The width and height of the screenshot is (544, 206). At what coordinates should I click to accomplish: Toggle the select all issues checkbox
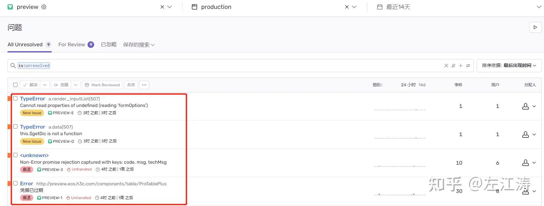point(15,85)
